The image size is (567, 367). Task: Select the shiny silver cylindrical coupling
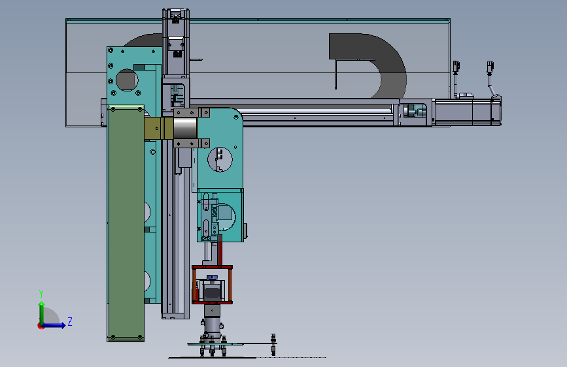185,128
